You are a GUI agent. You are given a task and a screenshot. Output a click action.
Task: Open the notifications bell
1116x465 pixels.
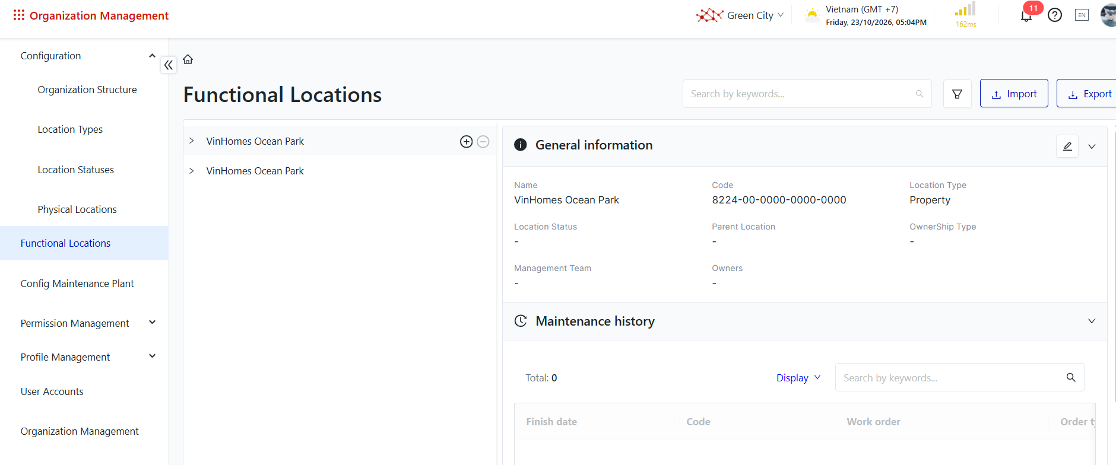[x=1026, y=16]
